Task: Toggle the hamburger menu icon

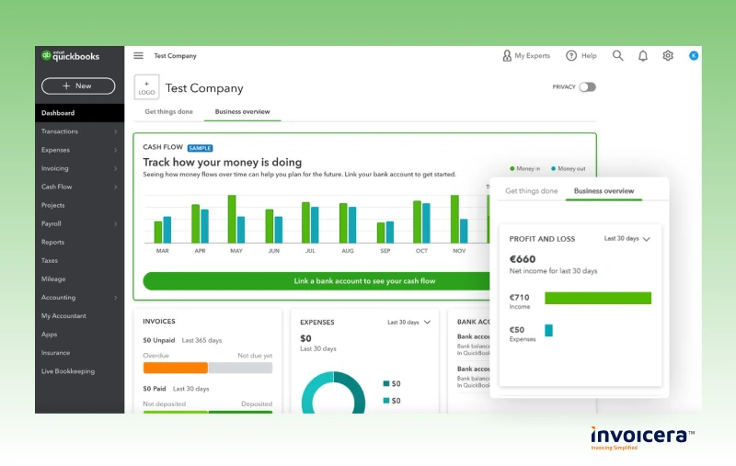Action: [x=139, y=56]
